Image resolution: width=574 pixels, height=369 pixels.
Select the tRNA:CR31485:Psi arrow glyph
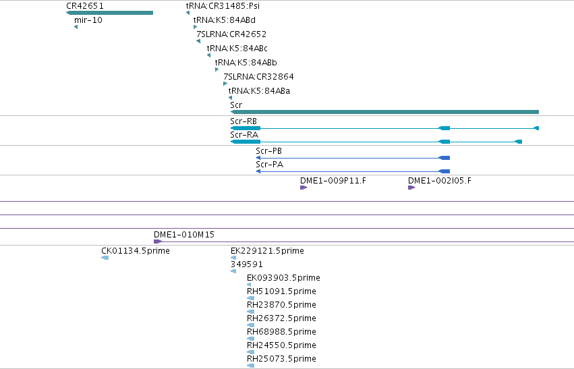[188, 13]
